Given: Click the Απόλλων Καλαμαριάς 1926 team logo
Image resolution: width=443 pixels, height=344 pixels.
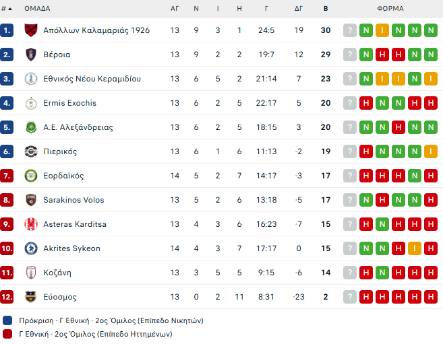Looking at the screenshot, I should pos(30,30).
